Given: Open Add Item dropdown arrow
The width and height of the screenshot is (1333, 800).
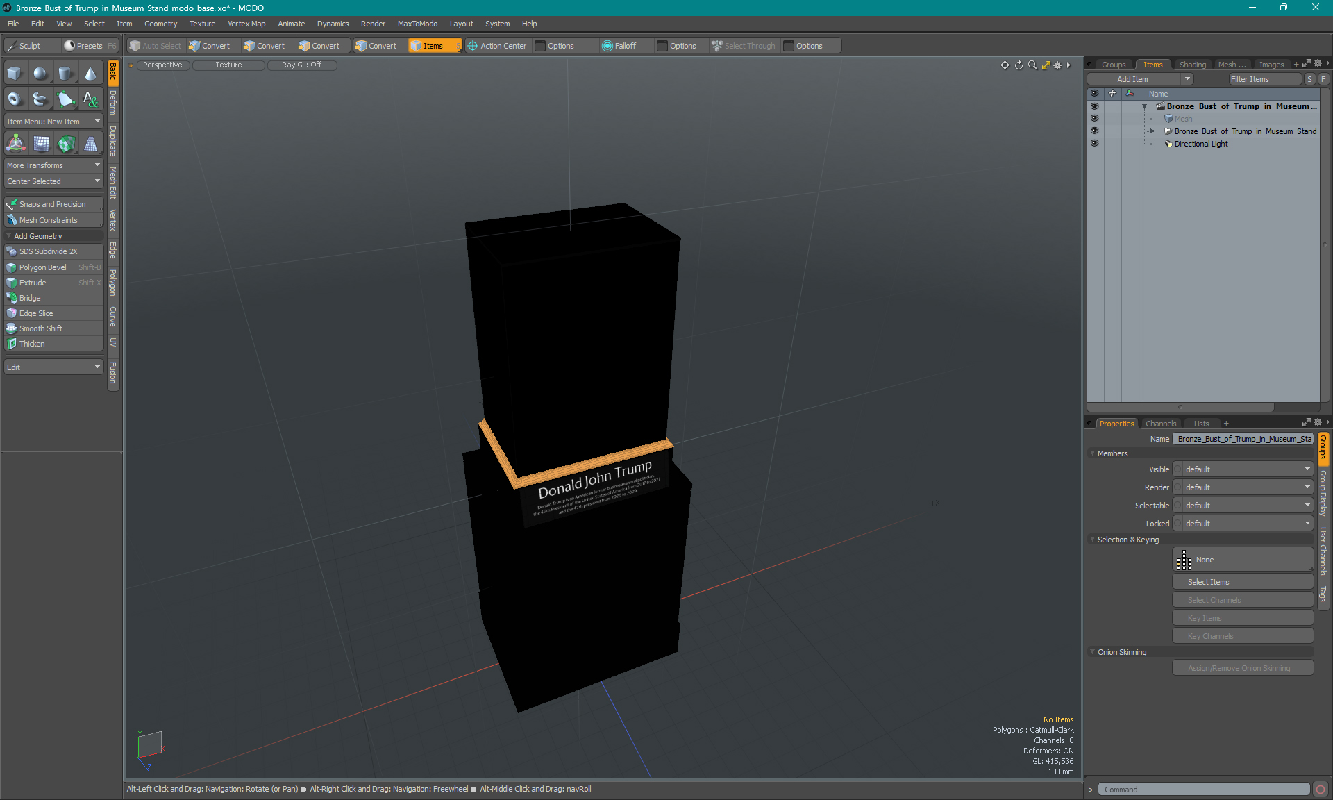Looking at the screenshot, I should 1188,79.
